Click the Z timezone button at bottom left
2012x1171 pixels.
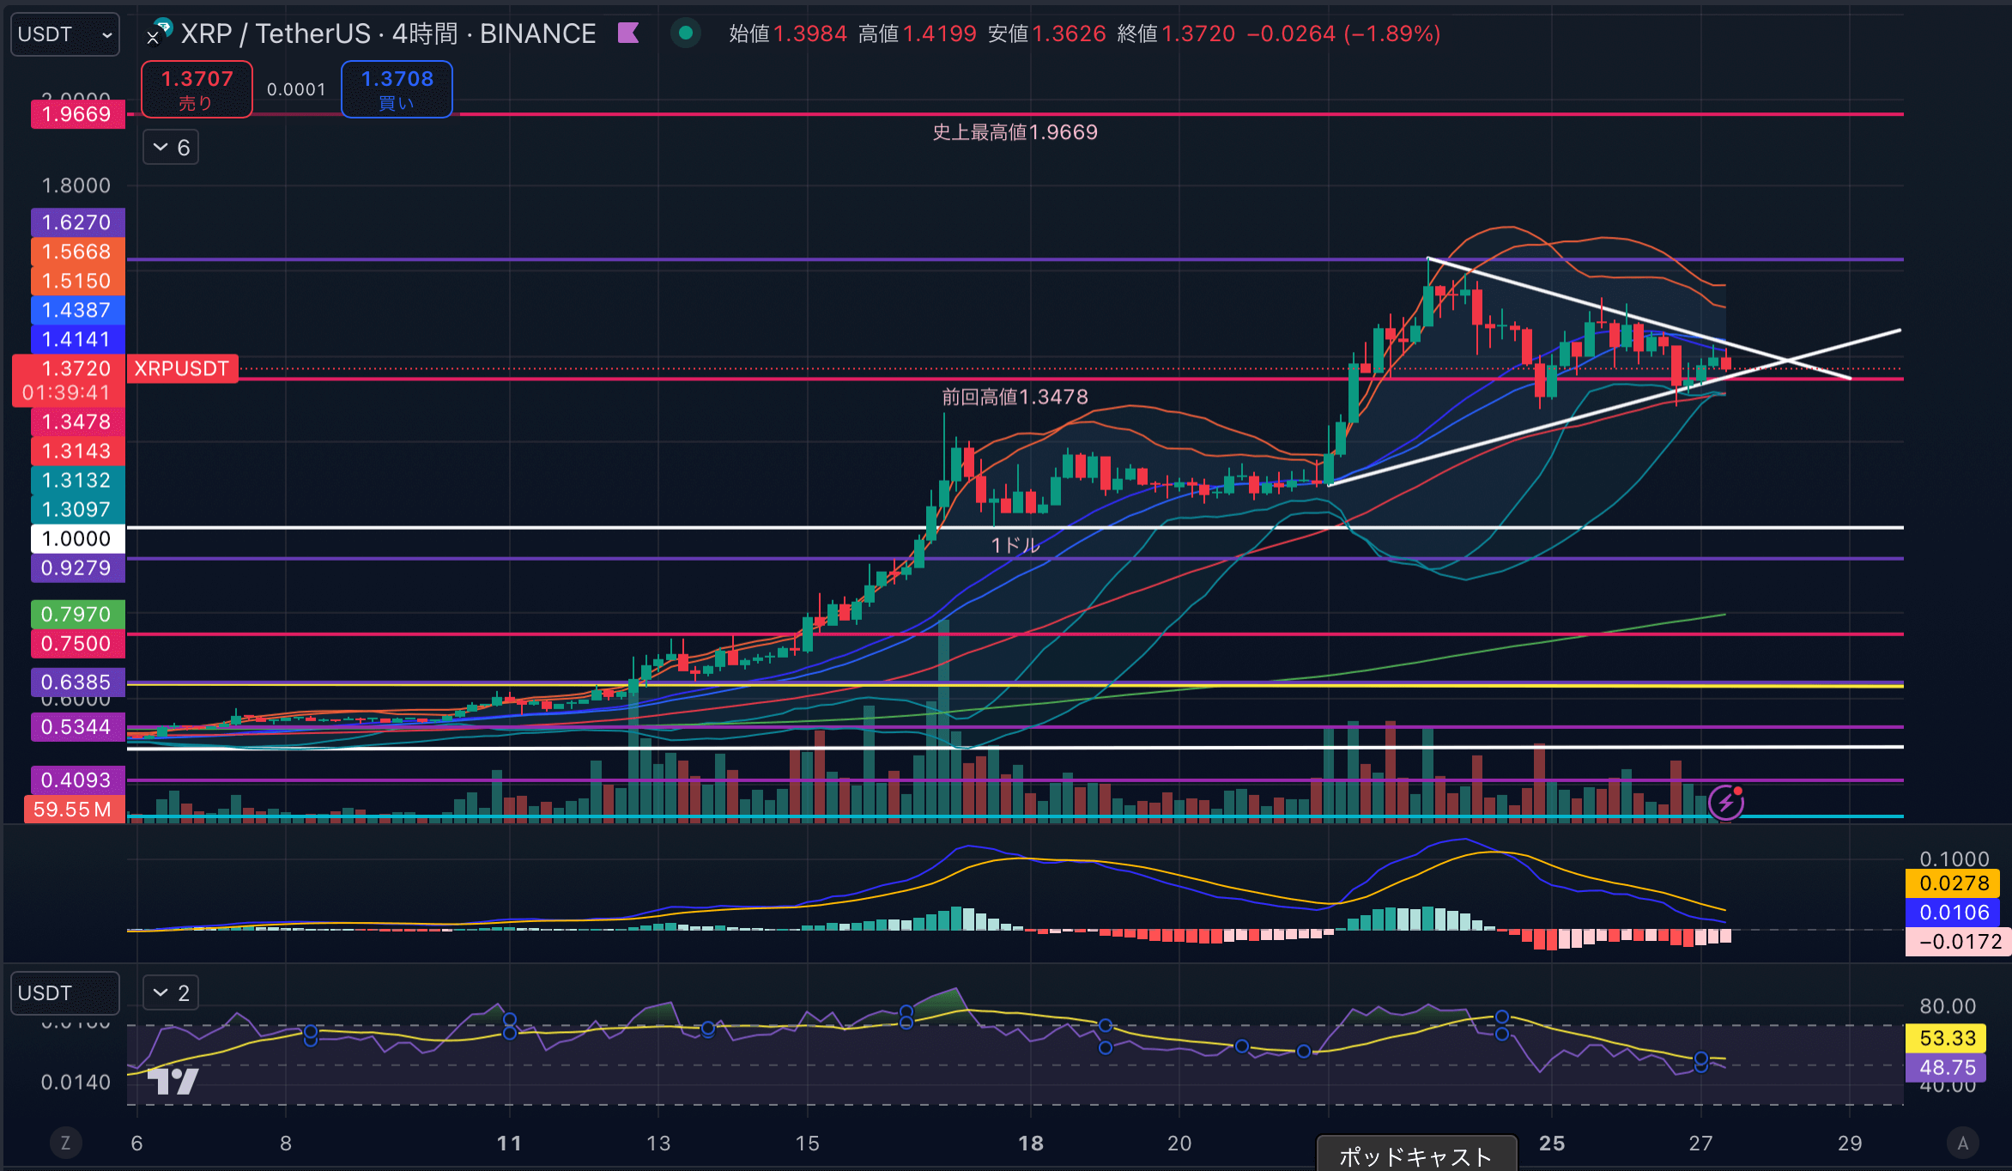pos(65,1143)
